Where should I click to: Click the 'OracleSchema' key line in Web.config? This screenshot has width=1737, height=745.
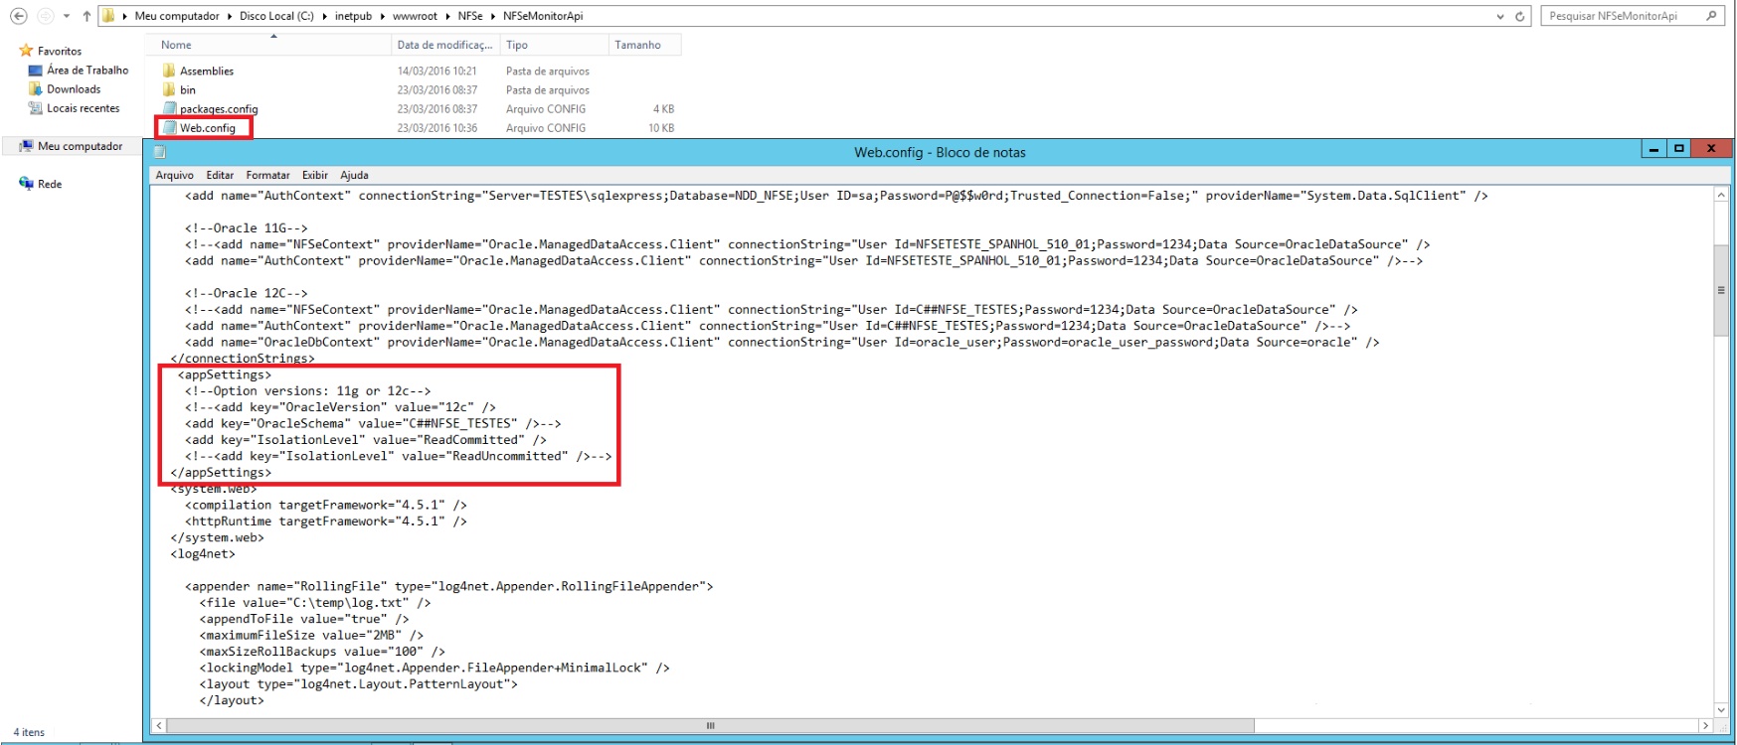[373, 423]
